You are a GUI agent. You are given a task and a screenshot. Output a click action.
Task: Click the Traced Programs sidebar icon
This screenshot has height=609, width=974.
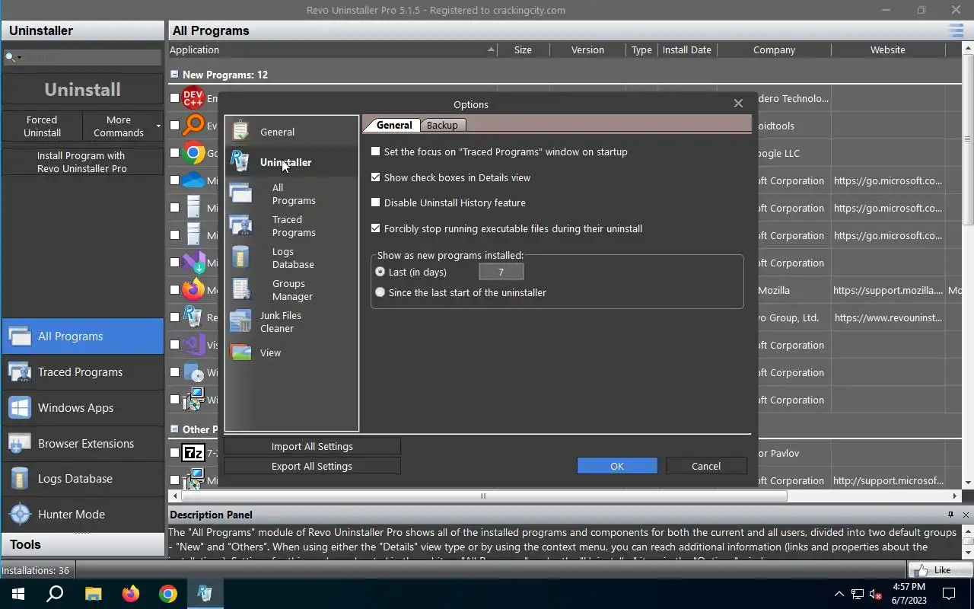click(x=20, y=371)
